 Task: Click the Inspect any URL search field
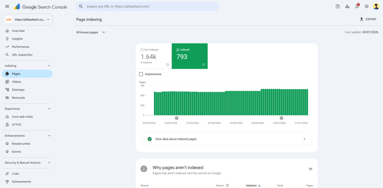(x=147, y=6)
